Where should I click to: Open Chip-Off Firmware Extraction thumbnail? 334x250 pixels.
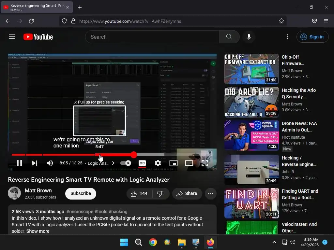[x=251, y=69]
